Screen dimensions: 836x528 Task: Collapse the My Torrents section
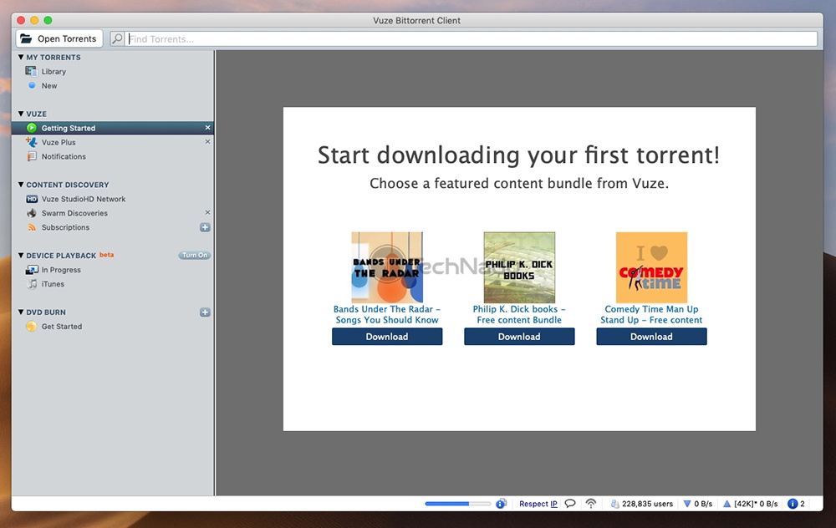coord(21,57)
